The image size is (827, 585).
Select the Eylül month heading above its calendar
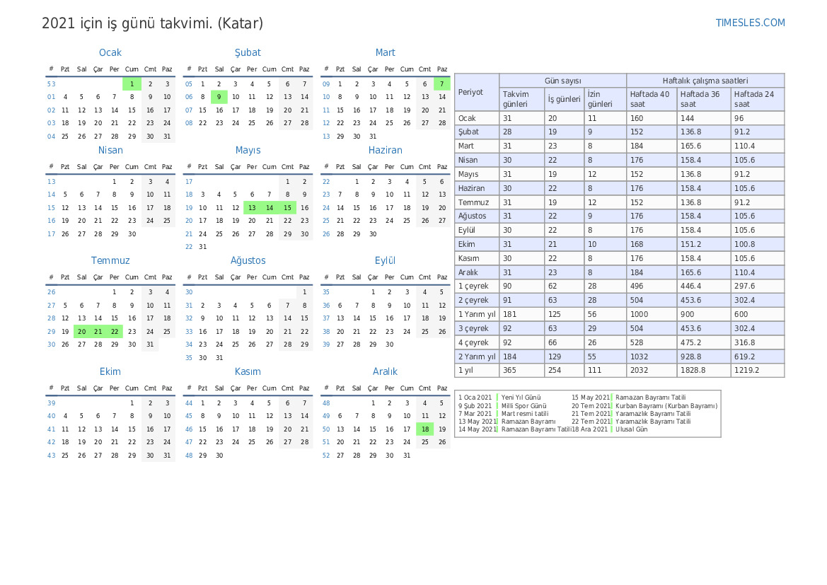(x=385, y=260)
